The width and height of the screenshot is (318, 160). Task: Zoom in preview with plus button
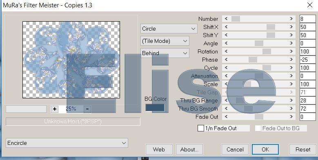[x=55, y=109]
